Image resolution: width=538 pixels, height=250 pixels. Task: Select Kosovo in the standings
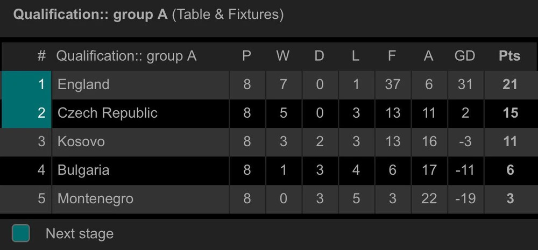81,141
